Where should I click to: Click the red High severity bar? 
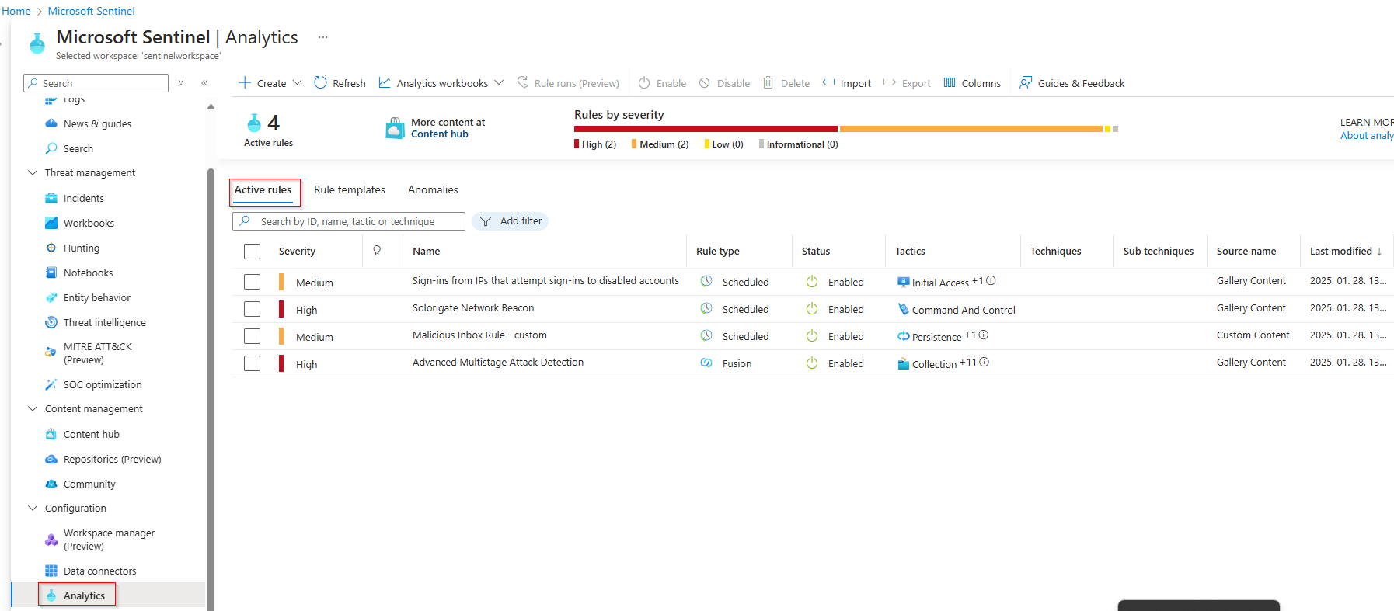tap(705, 129)
